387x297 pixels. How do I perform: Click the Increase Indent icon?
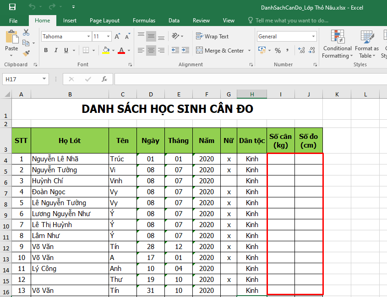186,50
